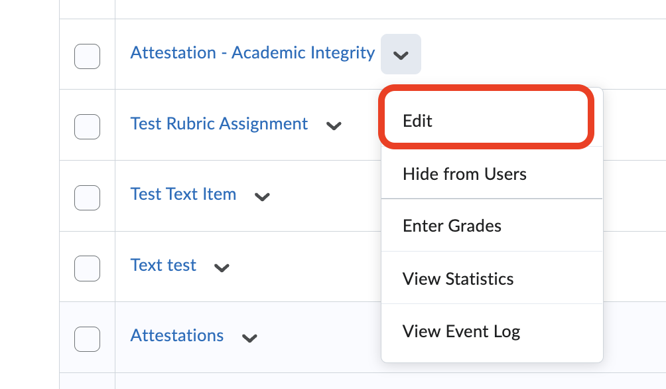The height and width of the screenshot is (389, 666).
Task: Expand Test Rubric Assignment chevron menu
Action: (x=334, y=125)
